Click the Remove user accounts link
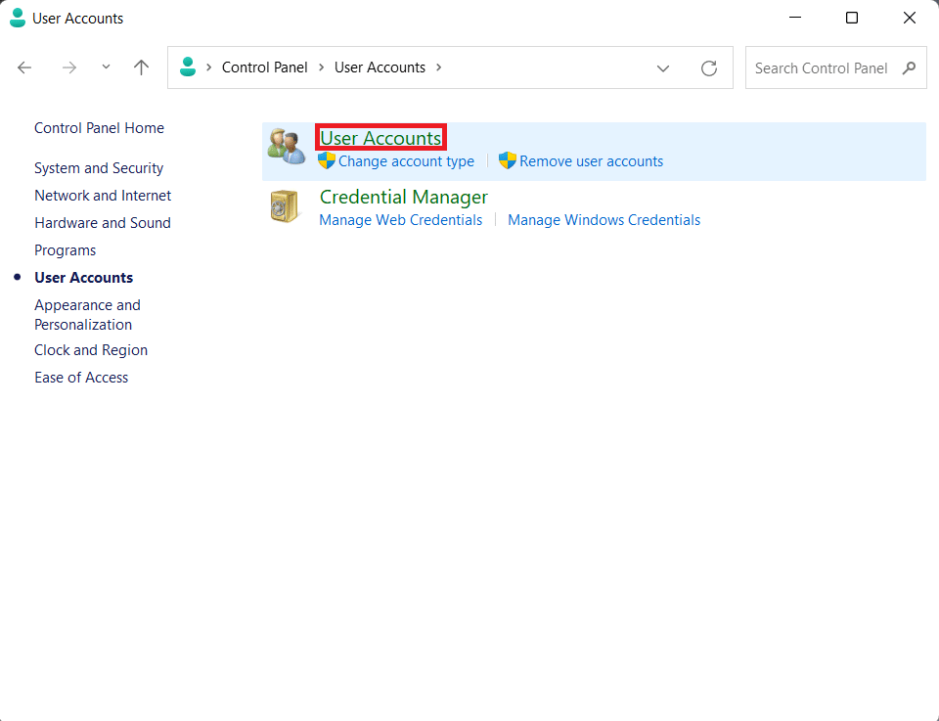939x721 pixels. 591,161
